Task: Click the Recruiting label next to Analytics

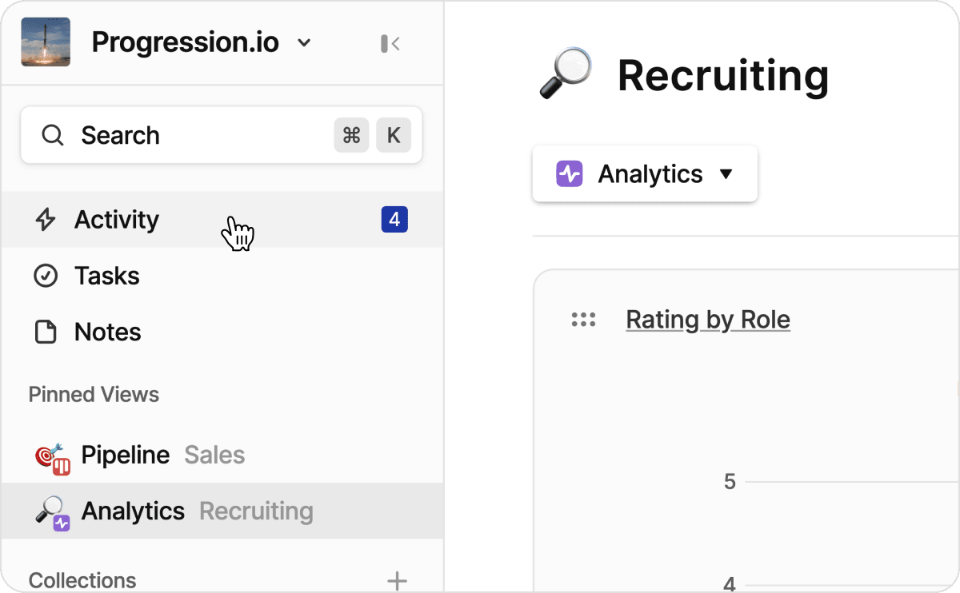Action: [x=256, y=511]
